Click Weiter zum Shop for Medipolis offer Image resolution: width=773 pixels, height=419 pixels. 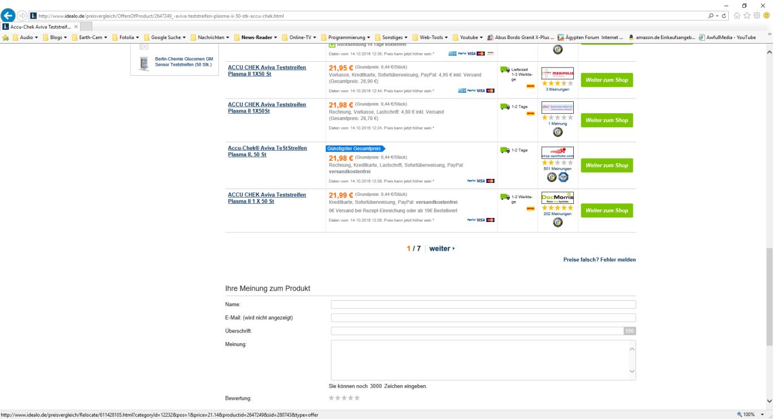[x=607, y=80]
